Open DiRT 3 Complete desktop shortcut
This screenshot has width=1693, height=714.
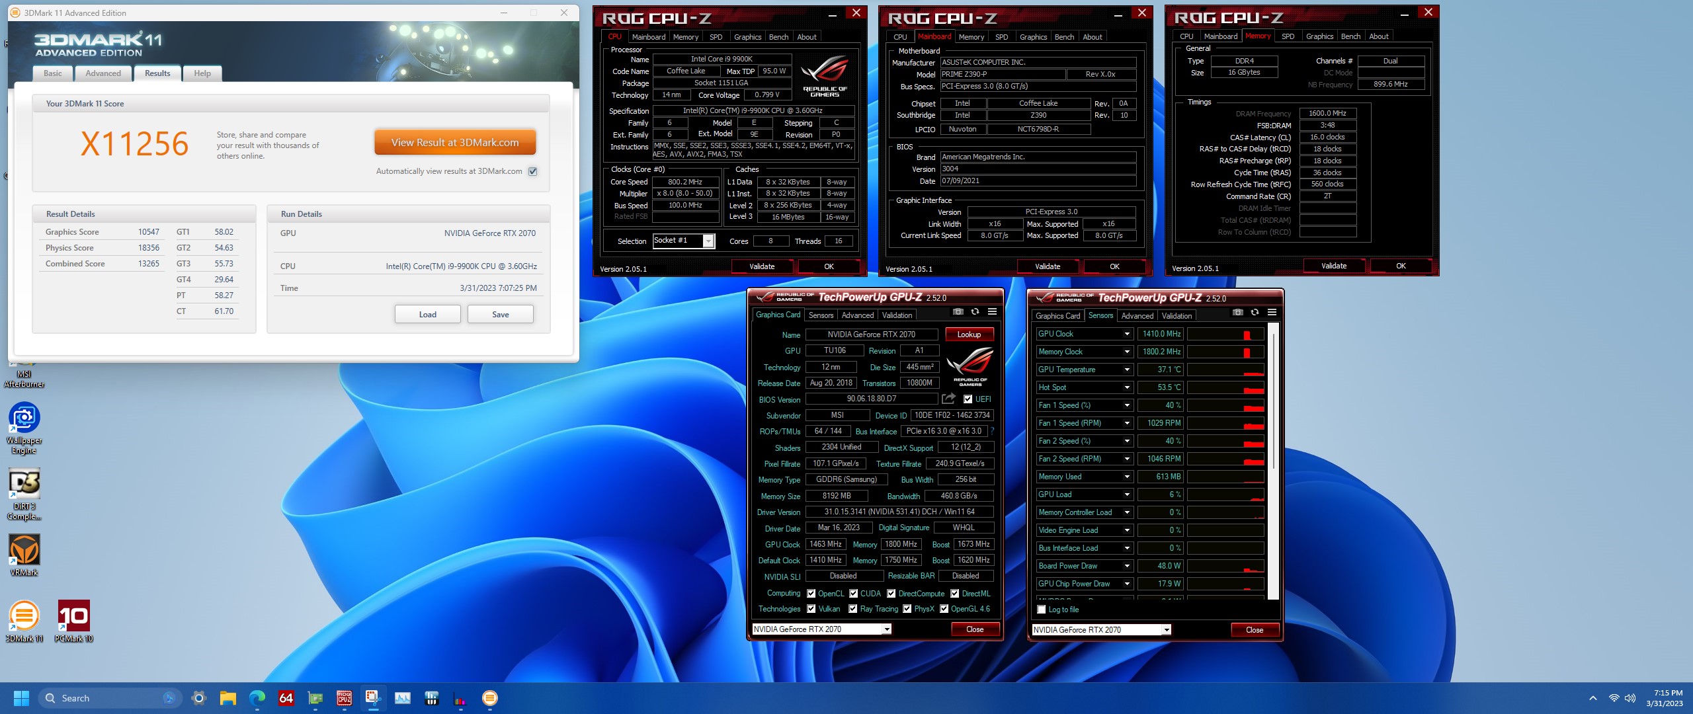click(x=24, y=495)
